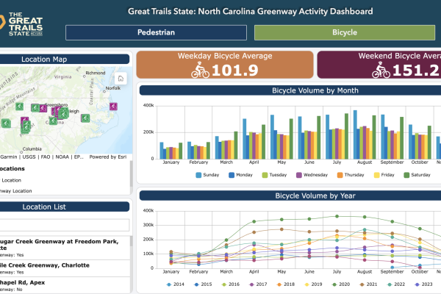This screenshot has width=441, height=294.
Task: Click the 2020 data point for April
Action: 254,221
